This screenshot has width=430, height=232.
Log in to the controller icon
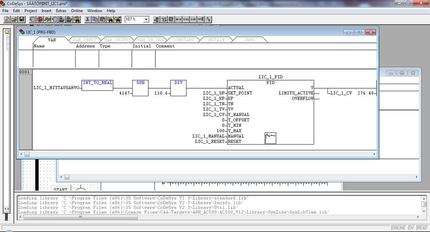(61, 19)
